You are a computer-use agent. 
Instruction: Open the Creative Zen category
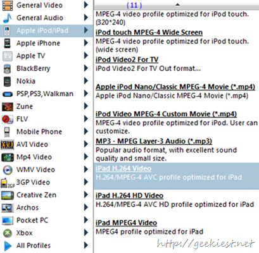pyautogui.click(x=46, y=195)
